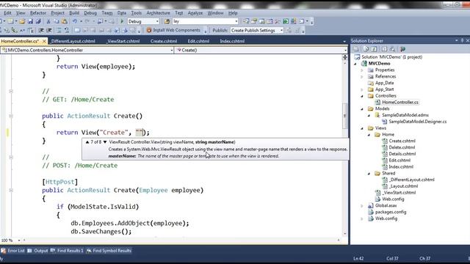Comment out the selected lines icon
This screenshot has width=470, height=264.
[x=59, y=30]
